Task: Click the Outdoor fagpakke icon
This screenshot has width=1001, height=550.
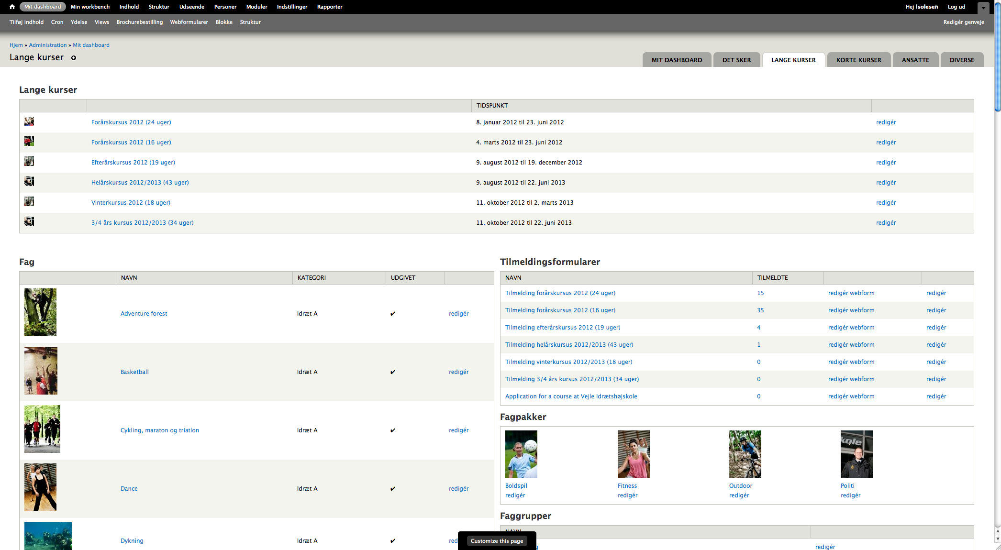Action: (745, 453)
